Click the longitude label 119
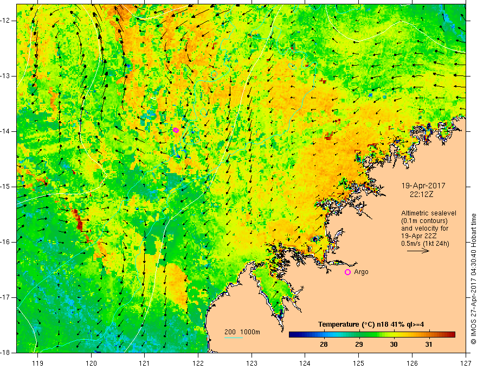This screenshot has width=477, height=369. pos(38,363)
